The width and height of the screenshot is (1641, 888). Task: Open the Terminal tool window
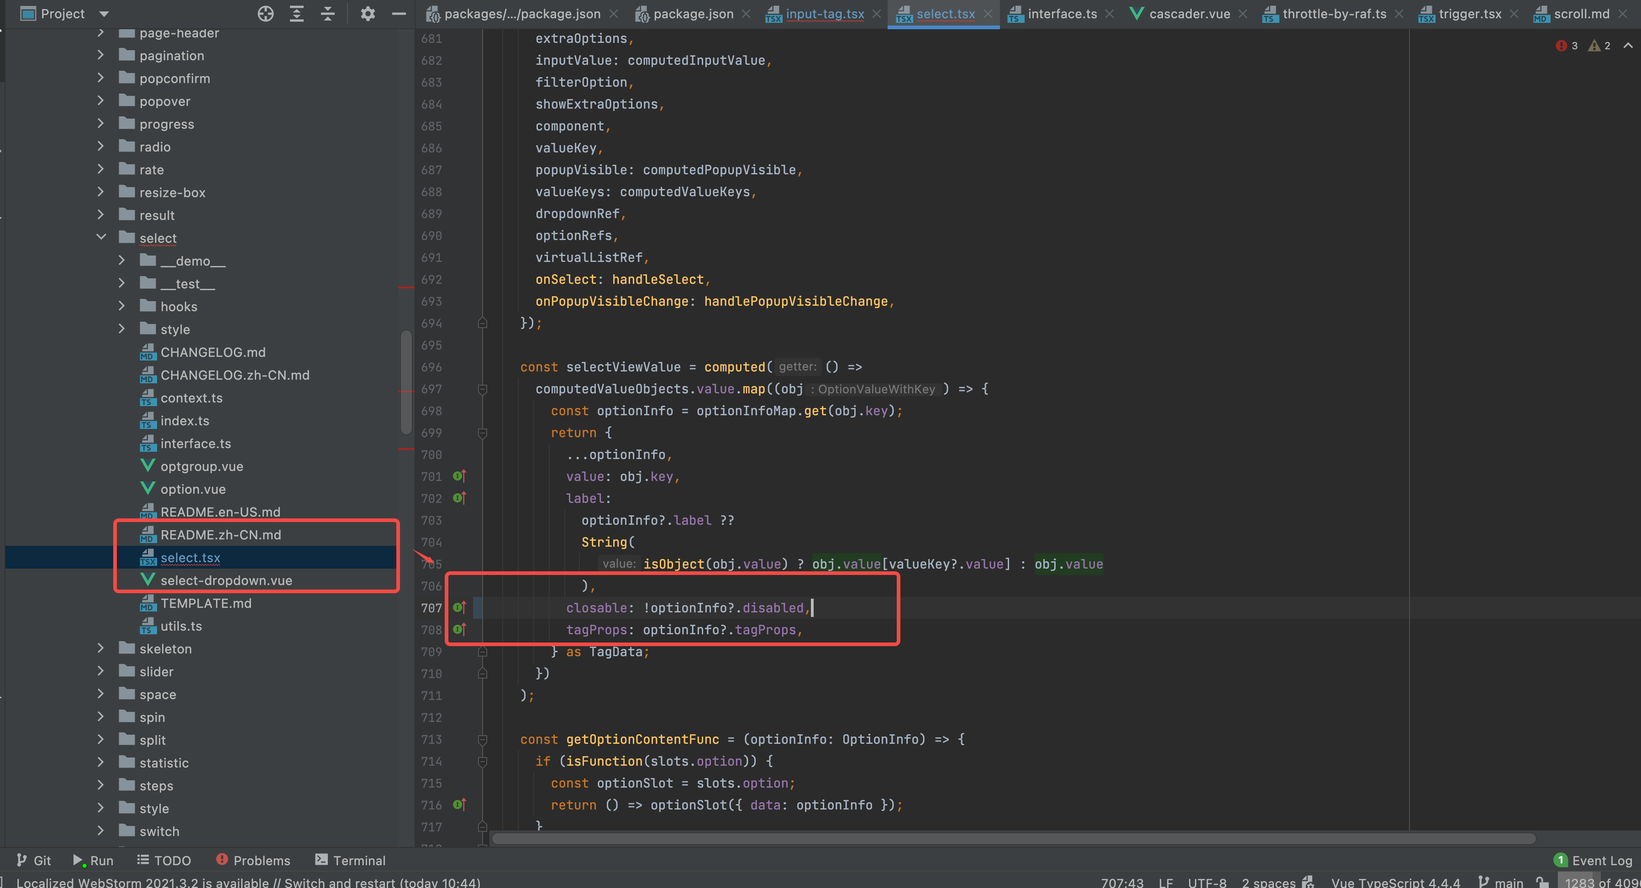click(350, 860)
